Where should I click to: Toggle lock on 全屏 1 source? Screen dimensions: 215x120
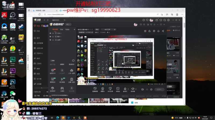coord(53,40)
